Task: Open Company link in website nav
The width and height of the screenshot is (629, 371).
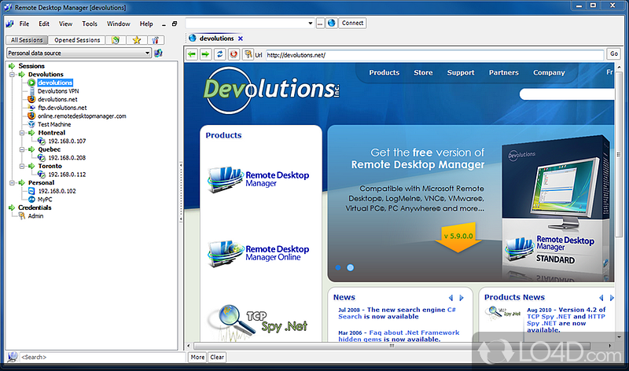Action: coord(549,72)
